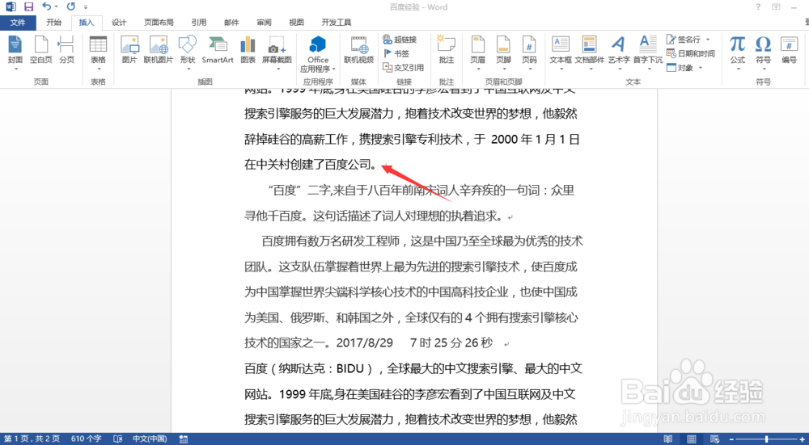Switch to the Developer (开发工具) tab

(337, 22)
